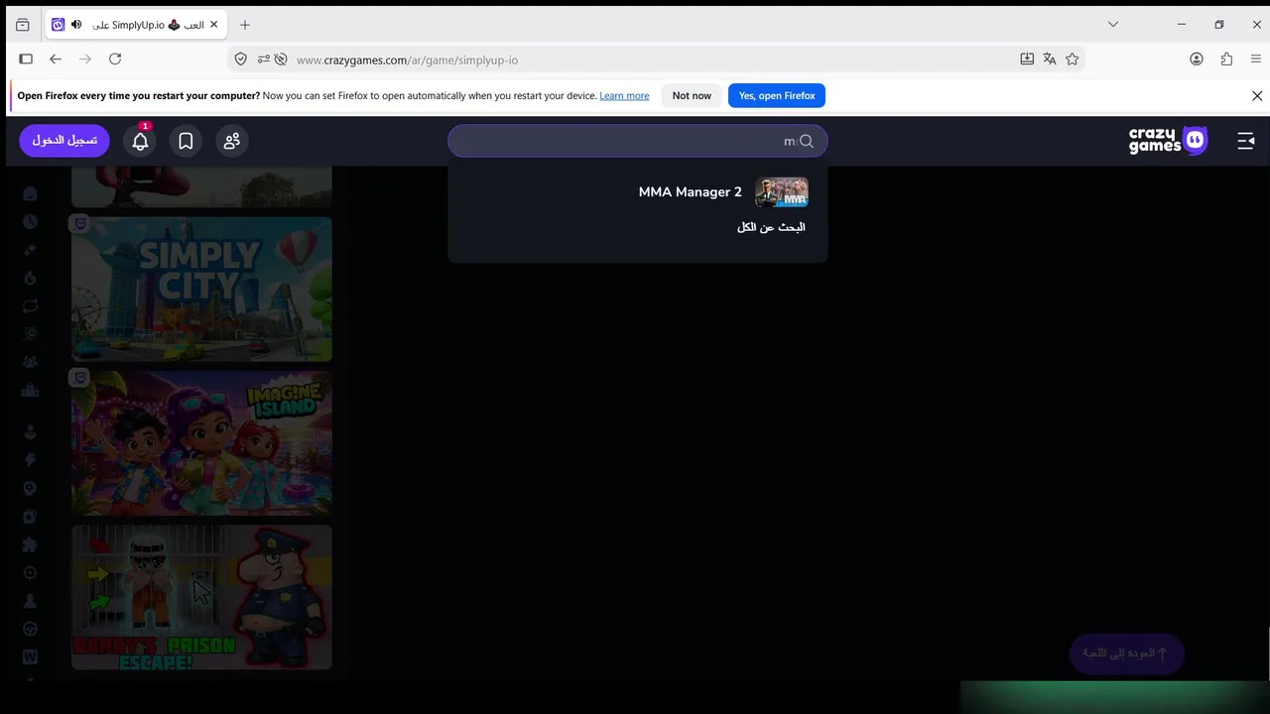Open the looped-arrows updated icon in sidebar
The height and width of the screenshot is (714, 1270).
click(30, 306)
